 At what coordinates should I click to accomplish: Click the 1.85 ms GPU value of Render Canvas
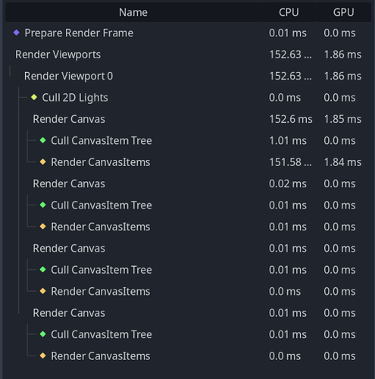click(x=342, y=119)
